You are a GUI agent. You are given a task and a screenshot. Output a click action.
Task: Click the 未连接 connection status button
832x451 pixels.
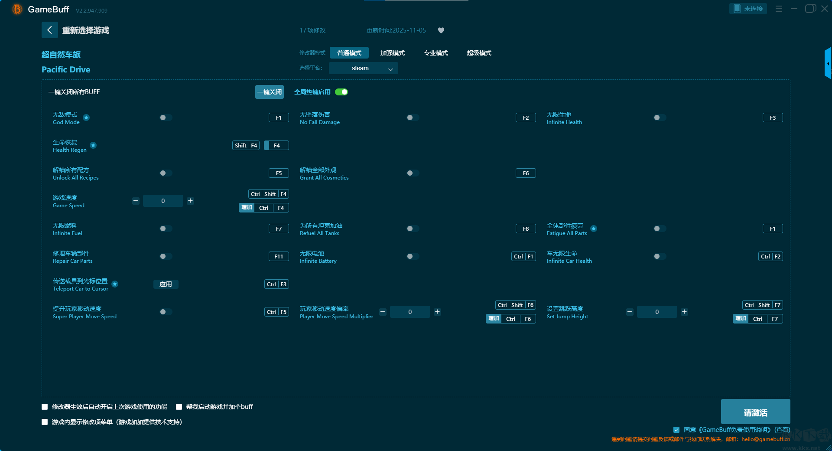[748, 9]
